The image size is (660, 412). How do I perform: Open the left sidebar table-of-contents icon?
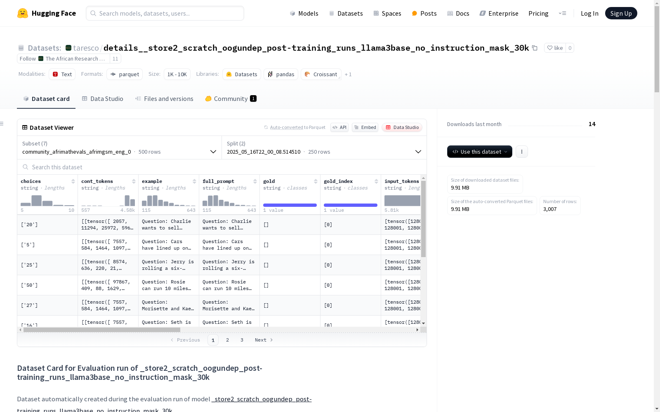click(x=2, y=124)
